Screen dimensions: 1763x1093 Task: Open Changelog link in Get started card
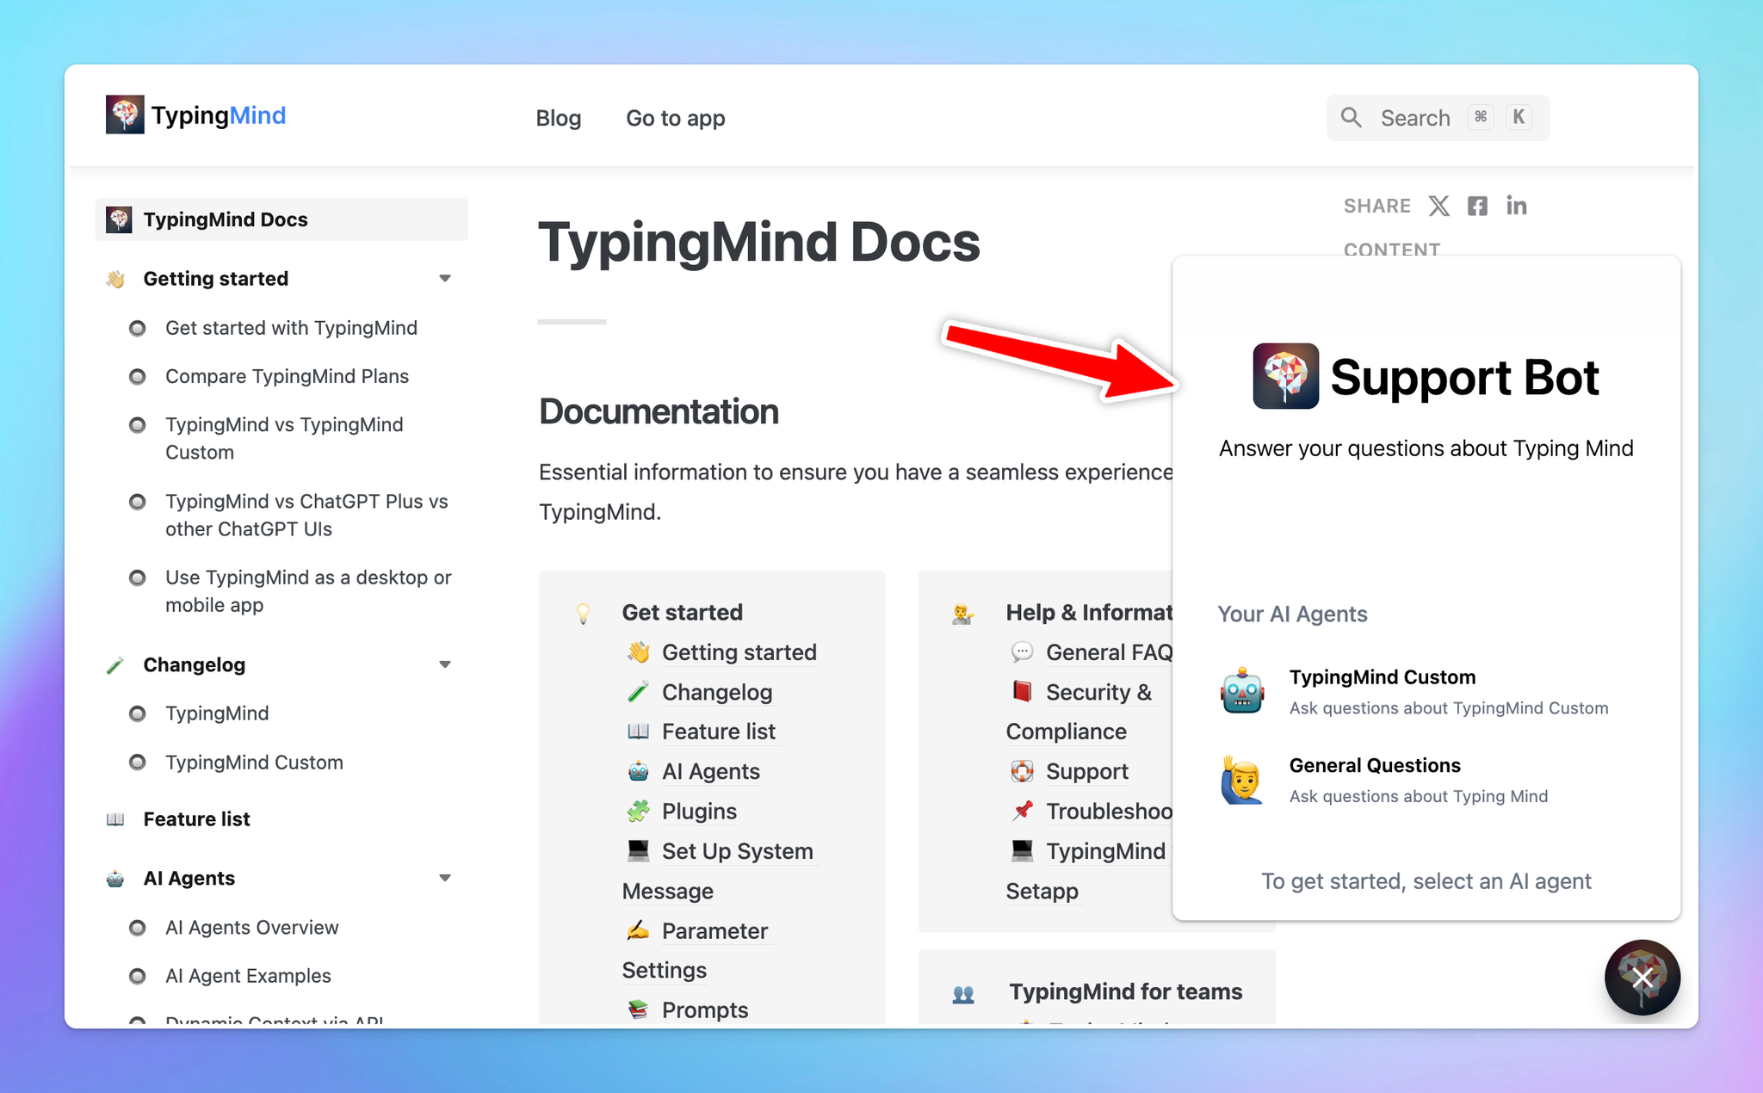tap(716, 692)
